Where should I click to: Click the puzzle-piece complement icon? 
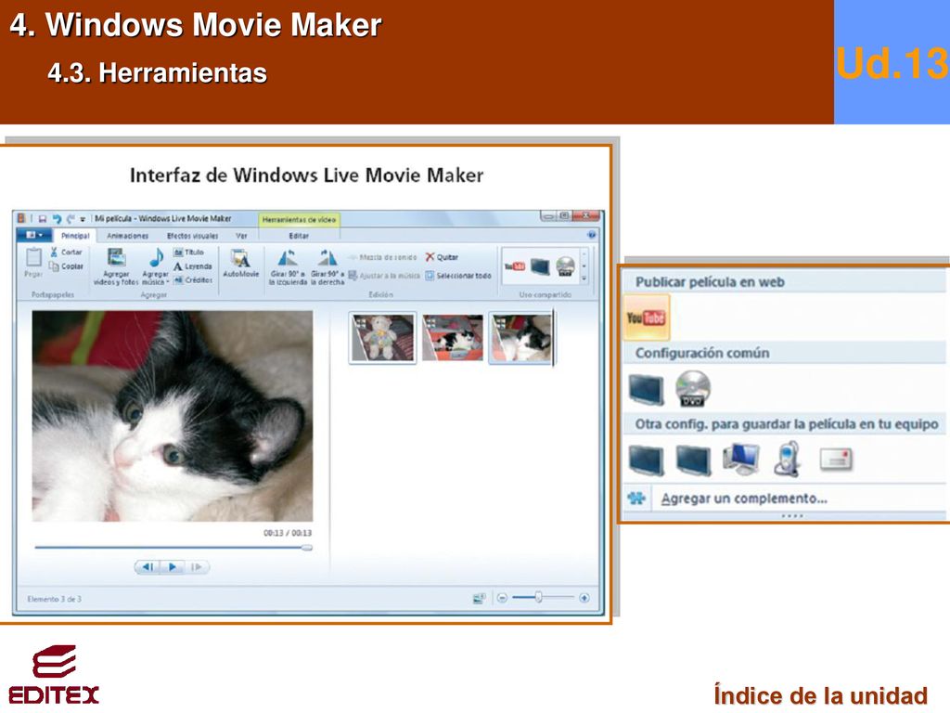coord(636,499)
